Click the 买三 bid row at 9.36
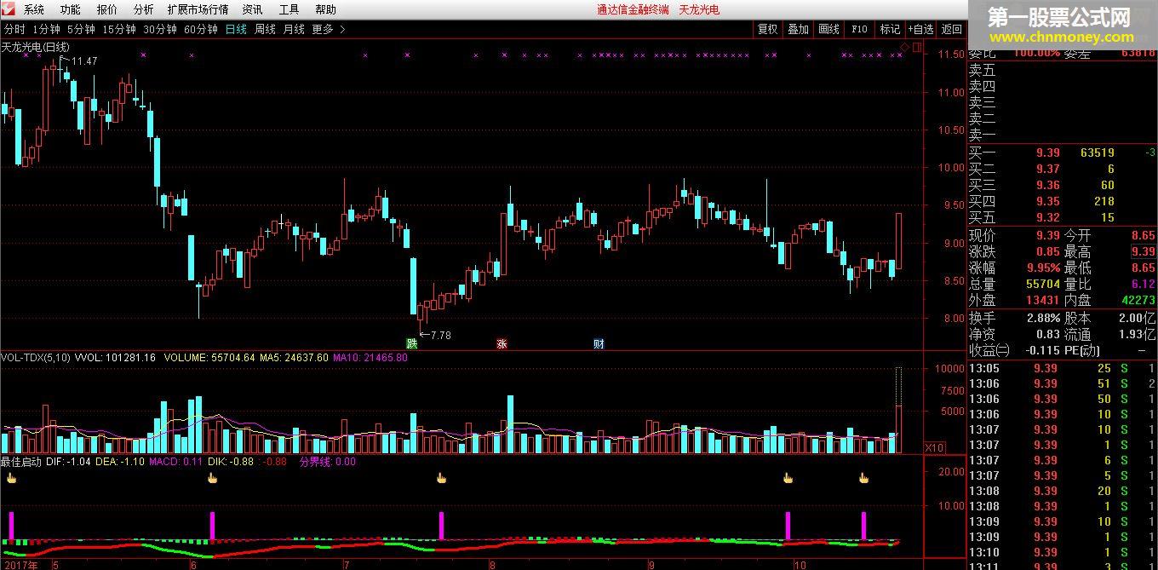 click(x=1062, y=186)
